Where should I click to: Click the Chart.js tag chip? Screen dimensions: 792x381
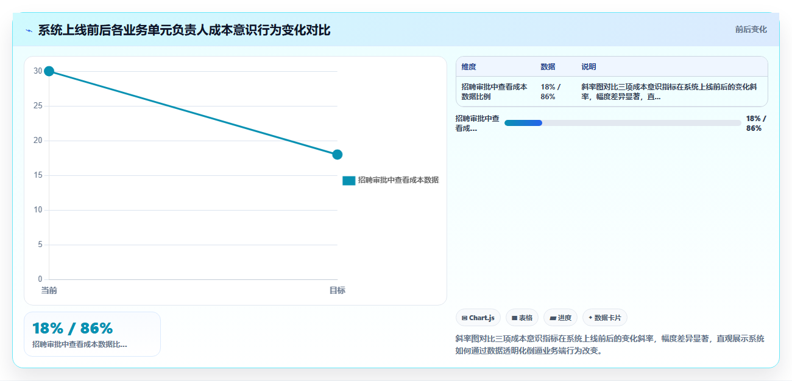pyautogui.click(x=478, y=318)
